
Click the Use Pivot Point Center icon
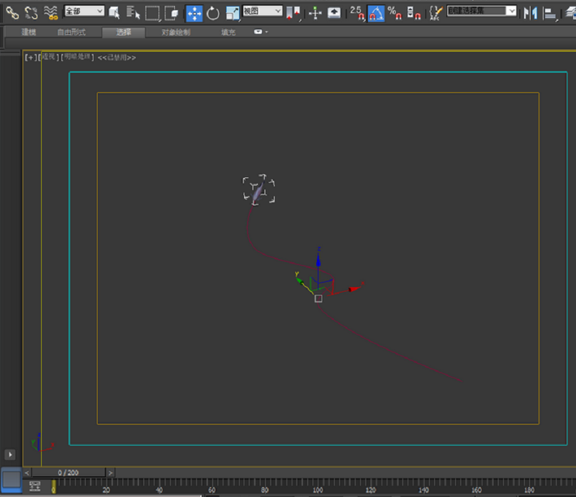(x=293, y=14)
